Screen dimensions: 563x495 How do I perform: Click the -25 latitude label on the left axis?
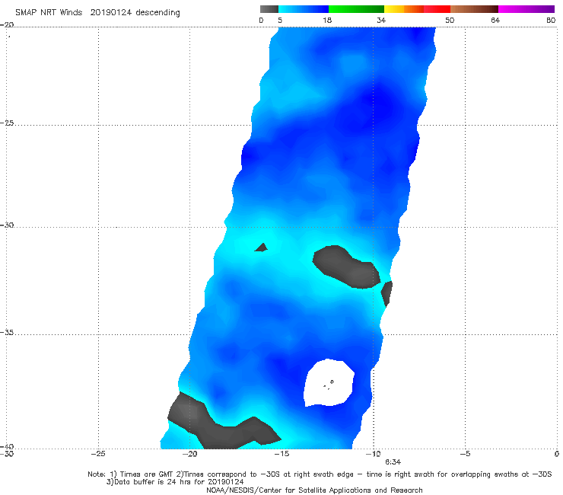[x=7, y=123]
